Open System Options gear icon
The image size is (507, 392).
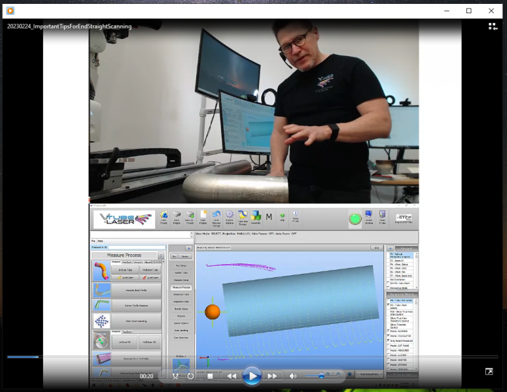coord(230,217)
